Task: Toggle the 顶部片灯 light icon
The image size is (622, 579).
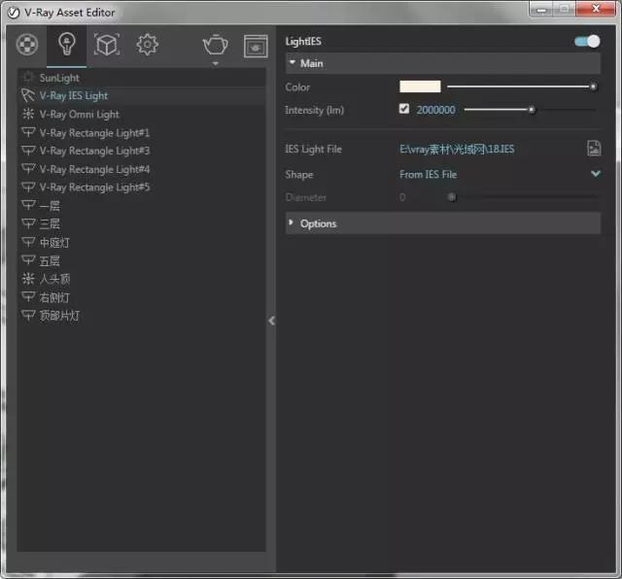Action: [x=28, y=315]
